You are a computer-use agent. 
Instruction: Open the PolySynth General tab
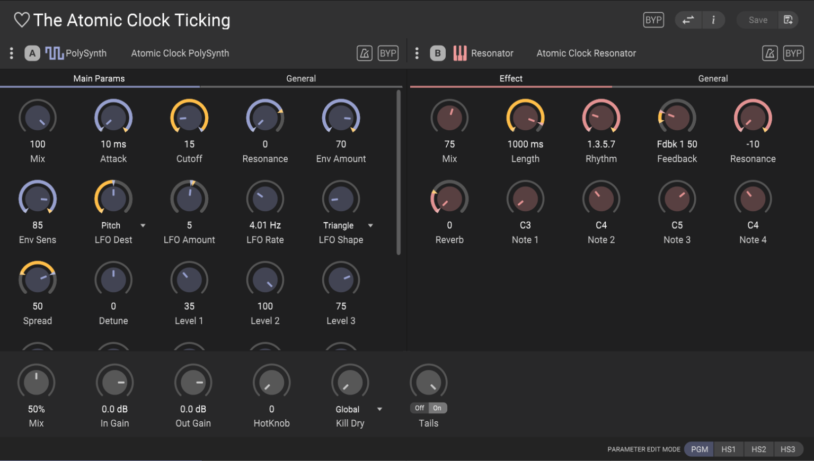point(301,78)
